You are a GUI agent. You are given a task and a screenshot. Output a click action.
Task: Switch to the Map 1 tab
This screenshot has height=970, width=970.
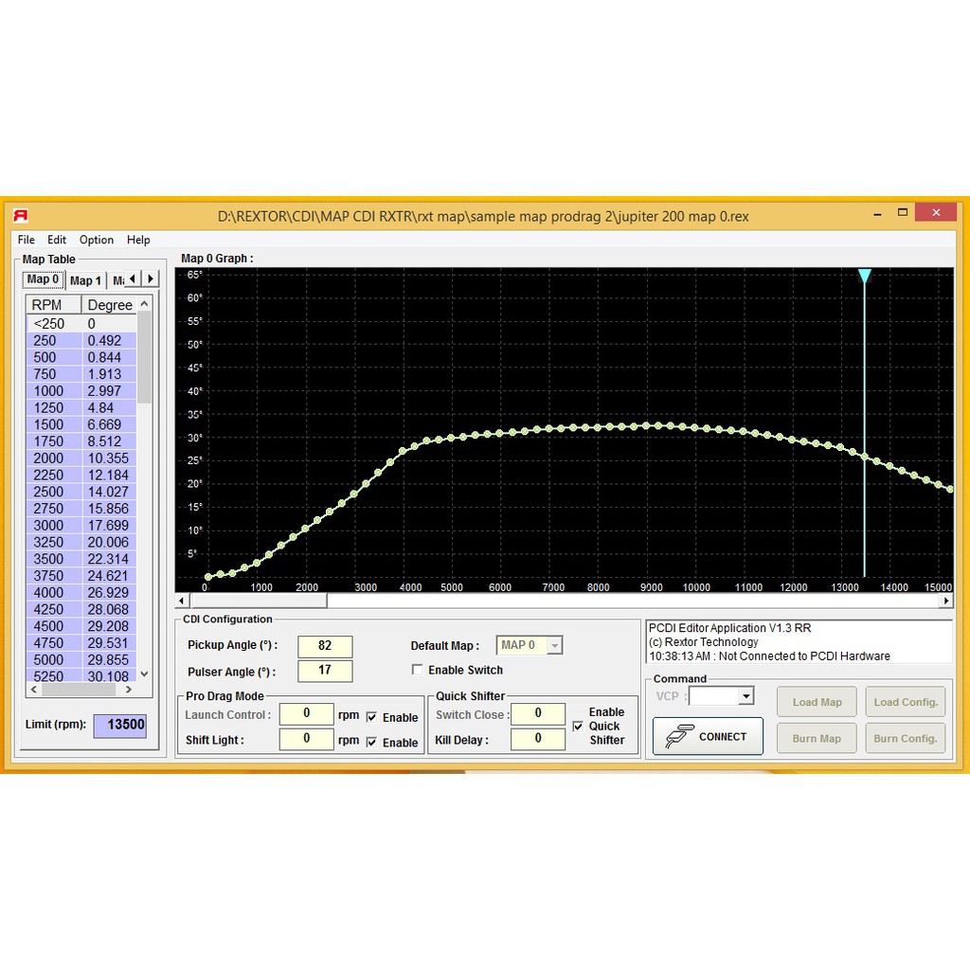click(85, 279)
